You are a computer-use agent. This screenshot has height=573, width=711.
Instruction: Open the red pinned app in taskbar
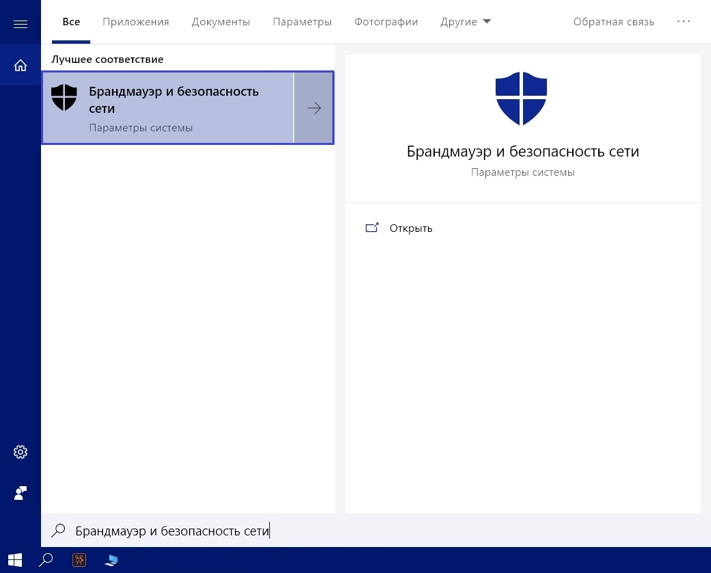click(79, 560)
